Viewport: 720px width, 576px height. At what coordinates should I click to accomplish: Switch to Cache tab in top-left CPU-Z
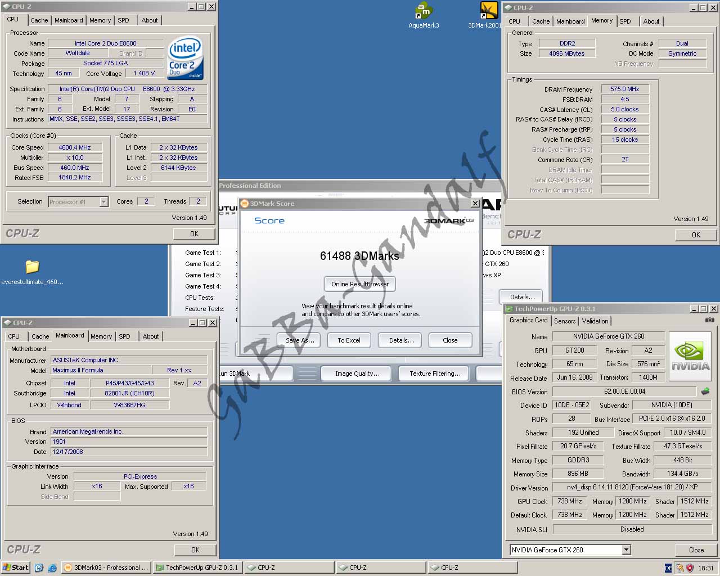click(x=39, y=20)
